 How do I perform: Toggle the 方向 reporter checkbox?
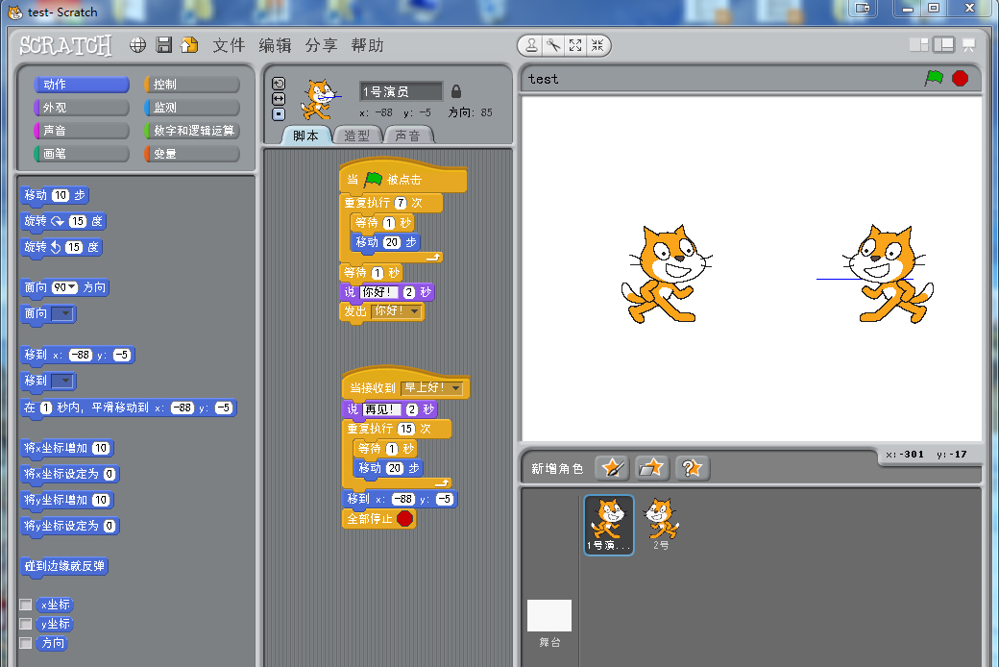tap(26, 643)
